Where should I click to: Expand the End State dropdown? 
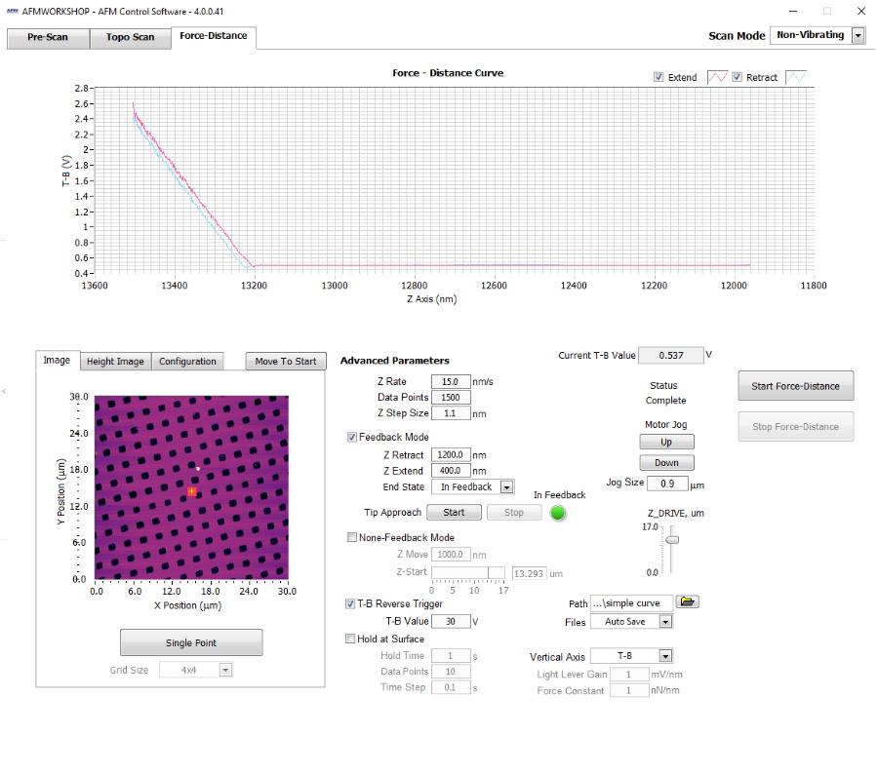(506, 487)
